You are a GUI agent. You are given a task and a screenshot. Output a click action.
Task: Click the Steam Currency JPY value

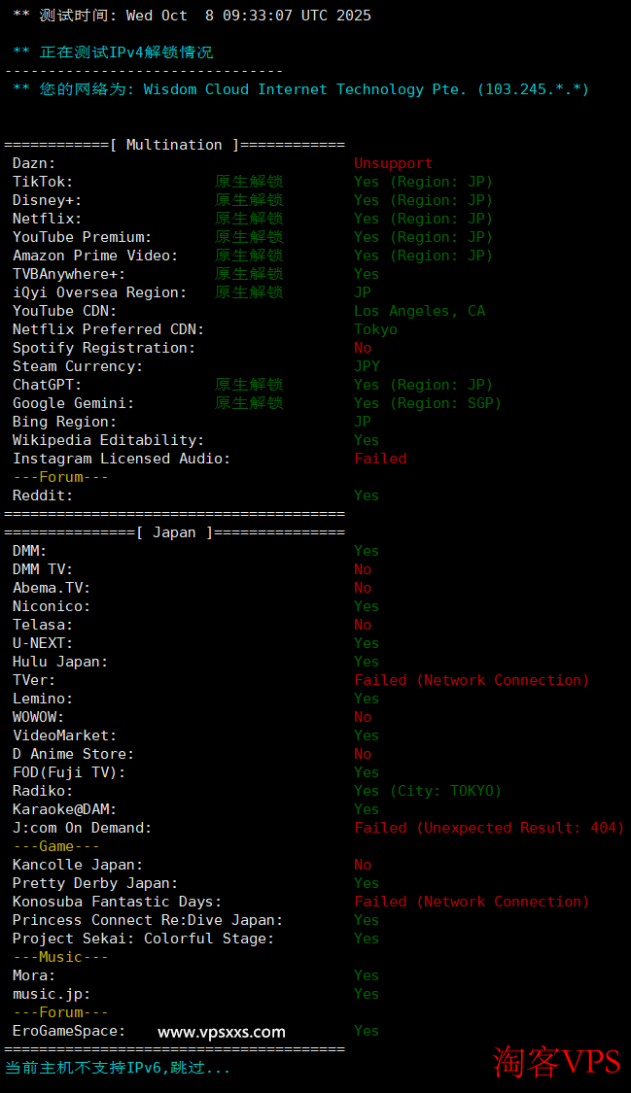click(x=367, y=366)
